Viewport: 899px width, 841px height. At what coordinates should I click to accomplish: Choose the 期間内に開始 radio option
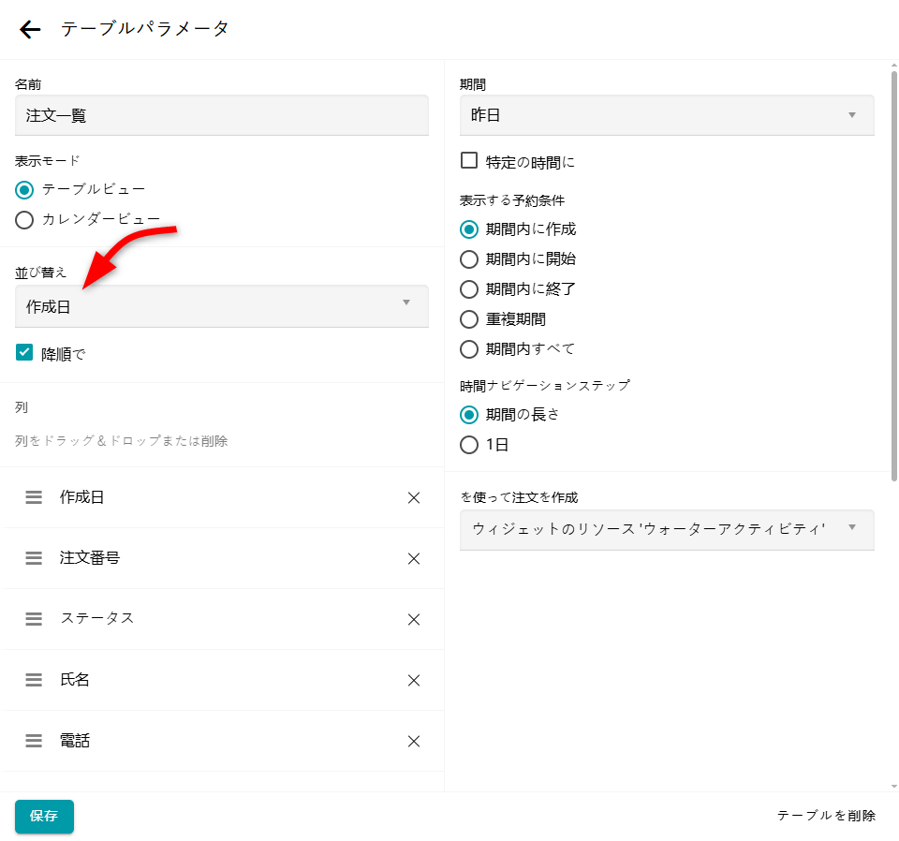[x=469, y=259]
